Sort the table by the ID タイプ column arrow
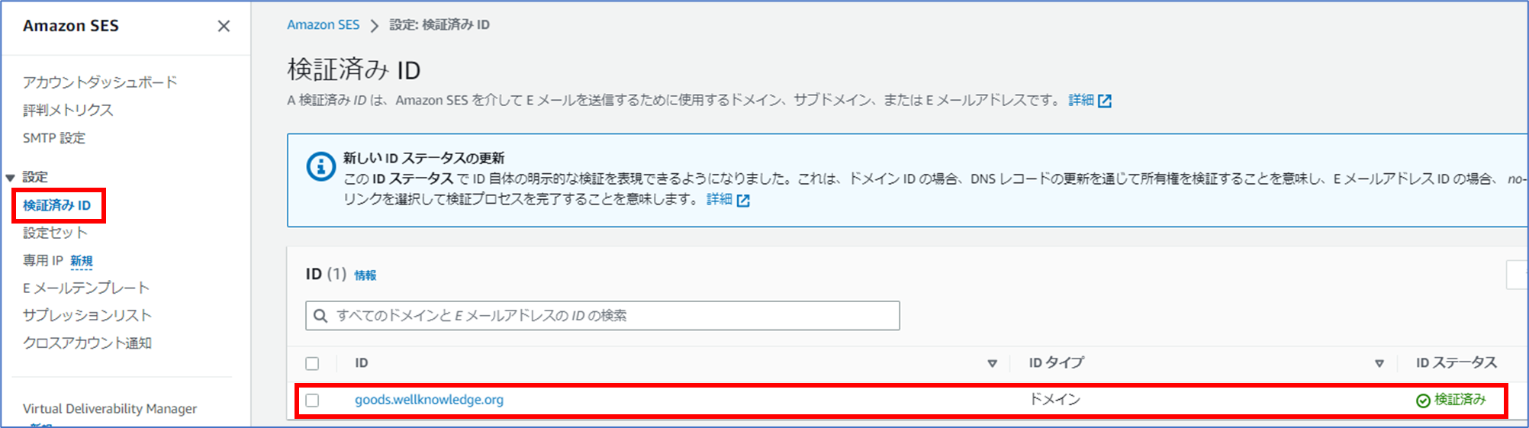The height and width of the screenshot is (428, 1529). tap(1379, 363)
